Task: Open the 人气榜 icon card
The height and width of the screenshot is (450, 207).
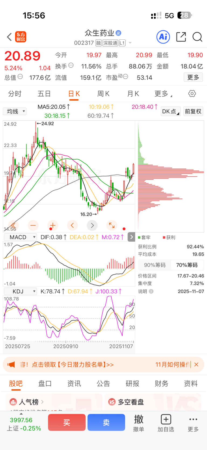Action: point(13,402)
